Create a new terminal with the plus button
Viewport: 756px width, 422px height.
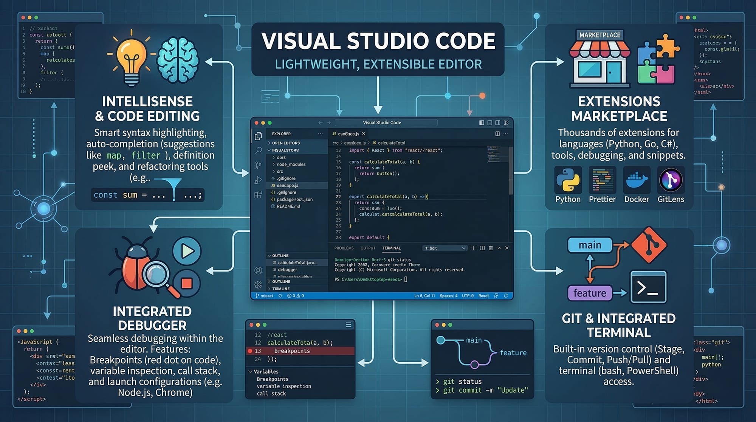click(x=473, y=248)
